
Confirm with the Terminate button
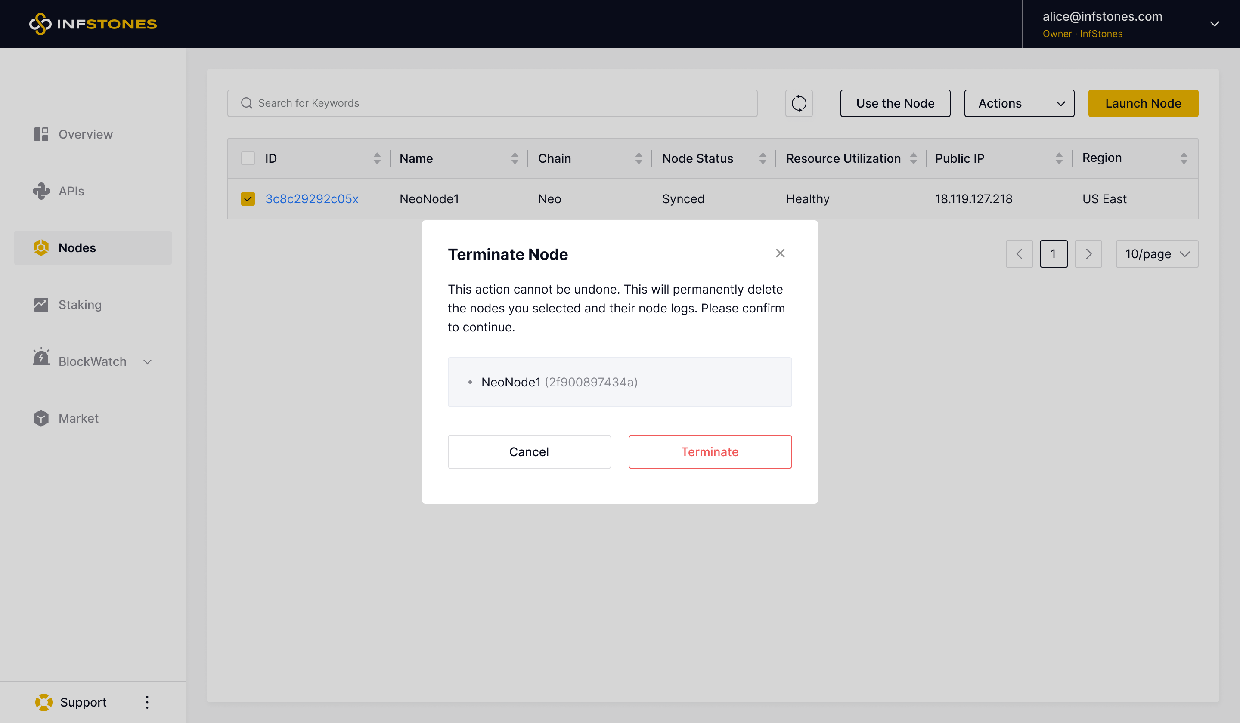click(710, 451)
